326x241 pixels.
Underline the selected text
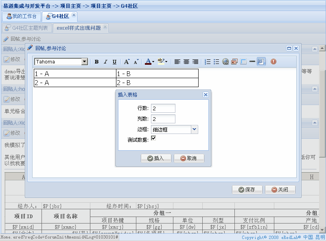pos(114,61)
